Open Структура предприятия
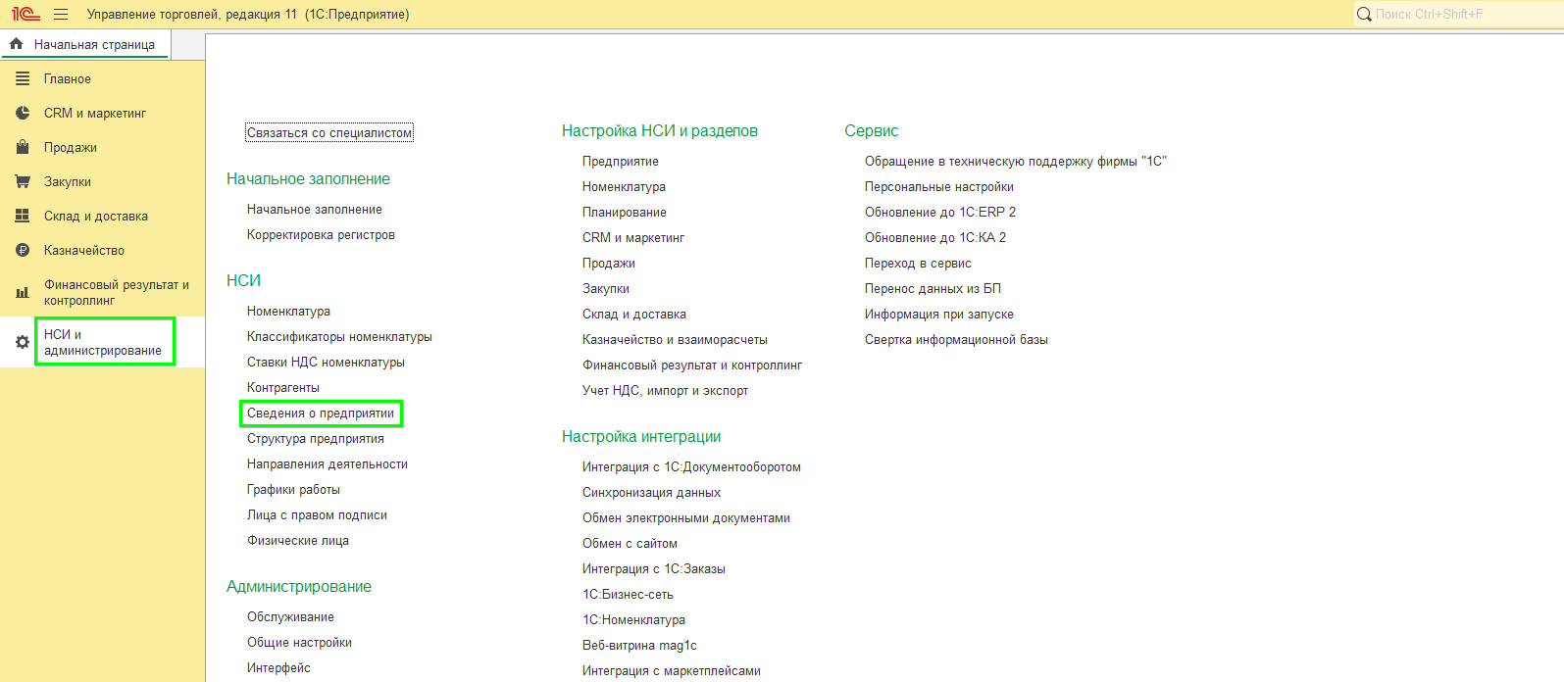 316,438
